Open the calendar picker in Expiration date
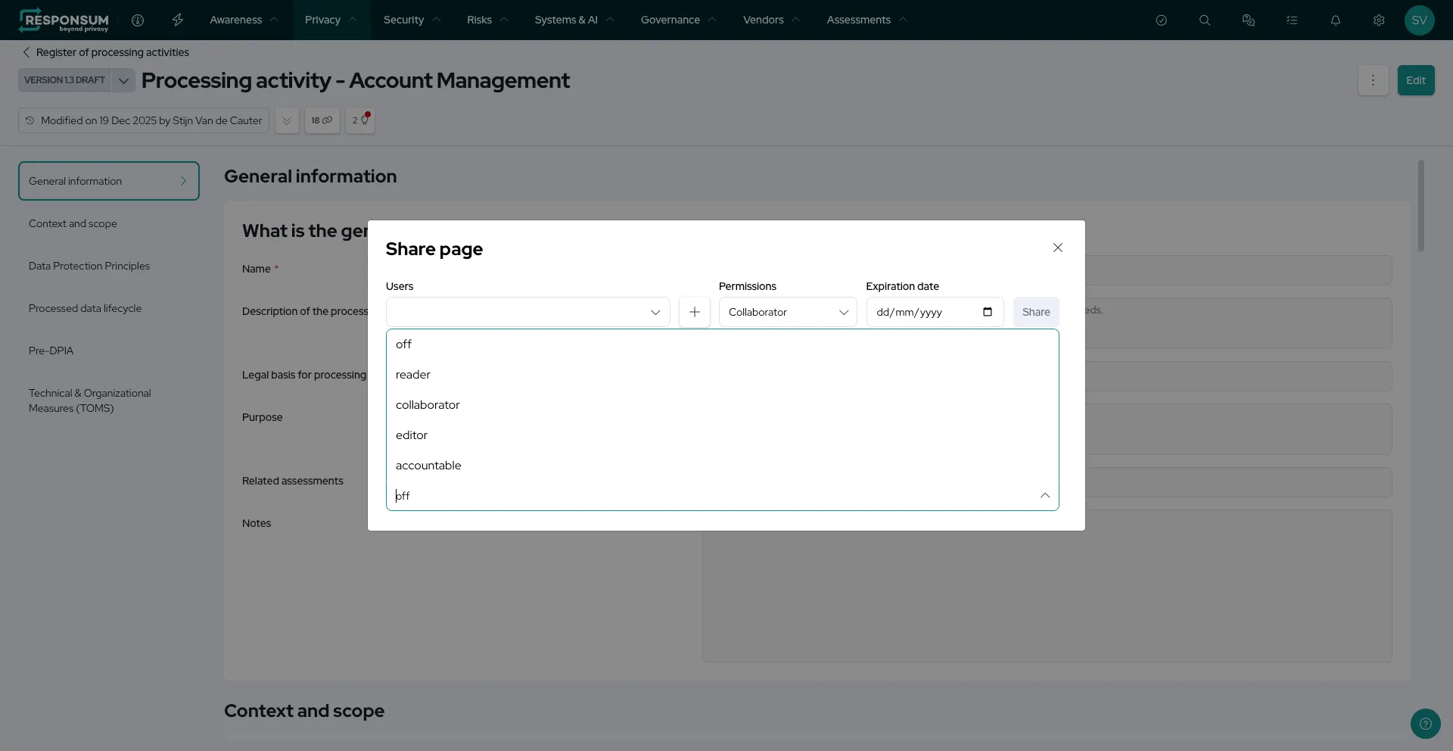Viewport: 1453px width, 751px height. point(987,312)
